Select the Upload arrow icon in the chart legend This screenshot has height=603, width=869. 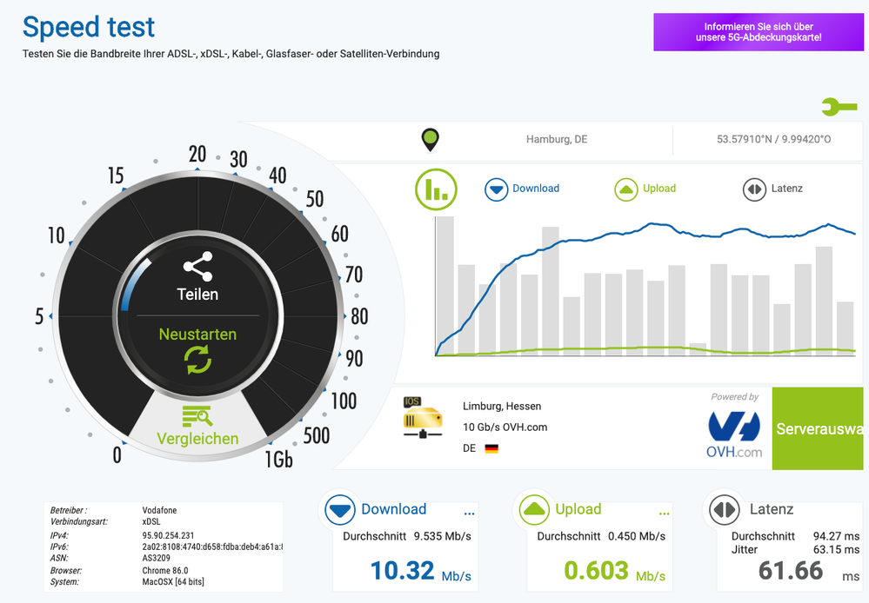pyautogui.click(x=626, y=189)
